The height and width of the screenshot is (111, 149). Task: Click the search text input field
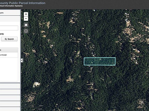(x=9, y=28)
